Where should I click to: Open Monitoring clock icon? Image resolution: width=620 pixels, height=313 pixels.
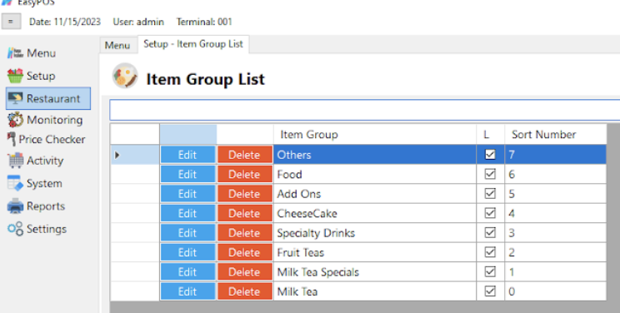click(16, 119)
